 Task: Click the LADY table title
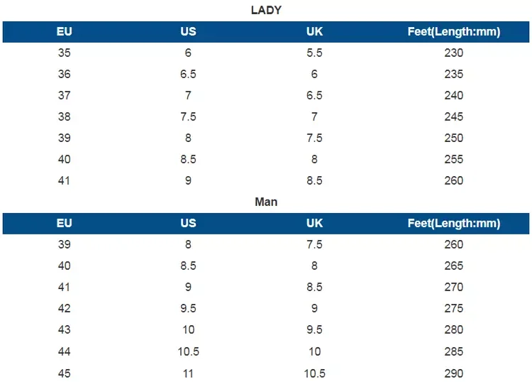click(x=266, y=10)
